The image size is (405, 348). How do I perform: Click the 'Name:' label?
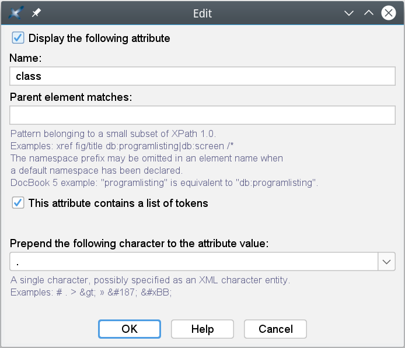click(25, 58)
